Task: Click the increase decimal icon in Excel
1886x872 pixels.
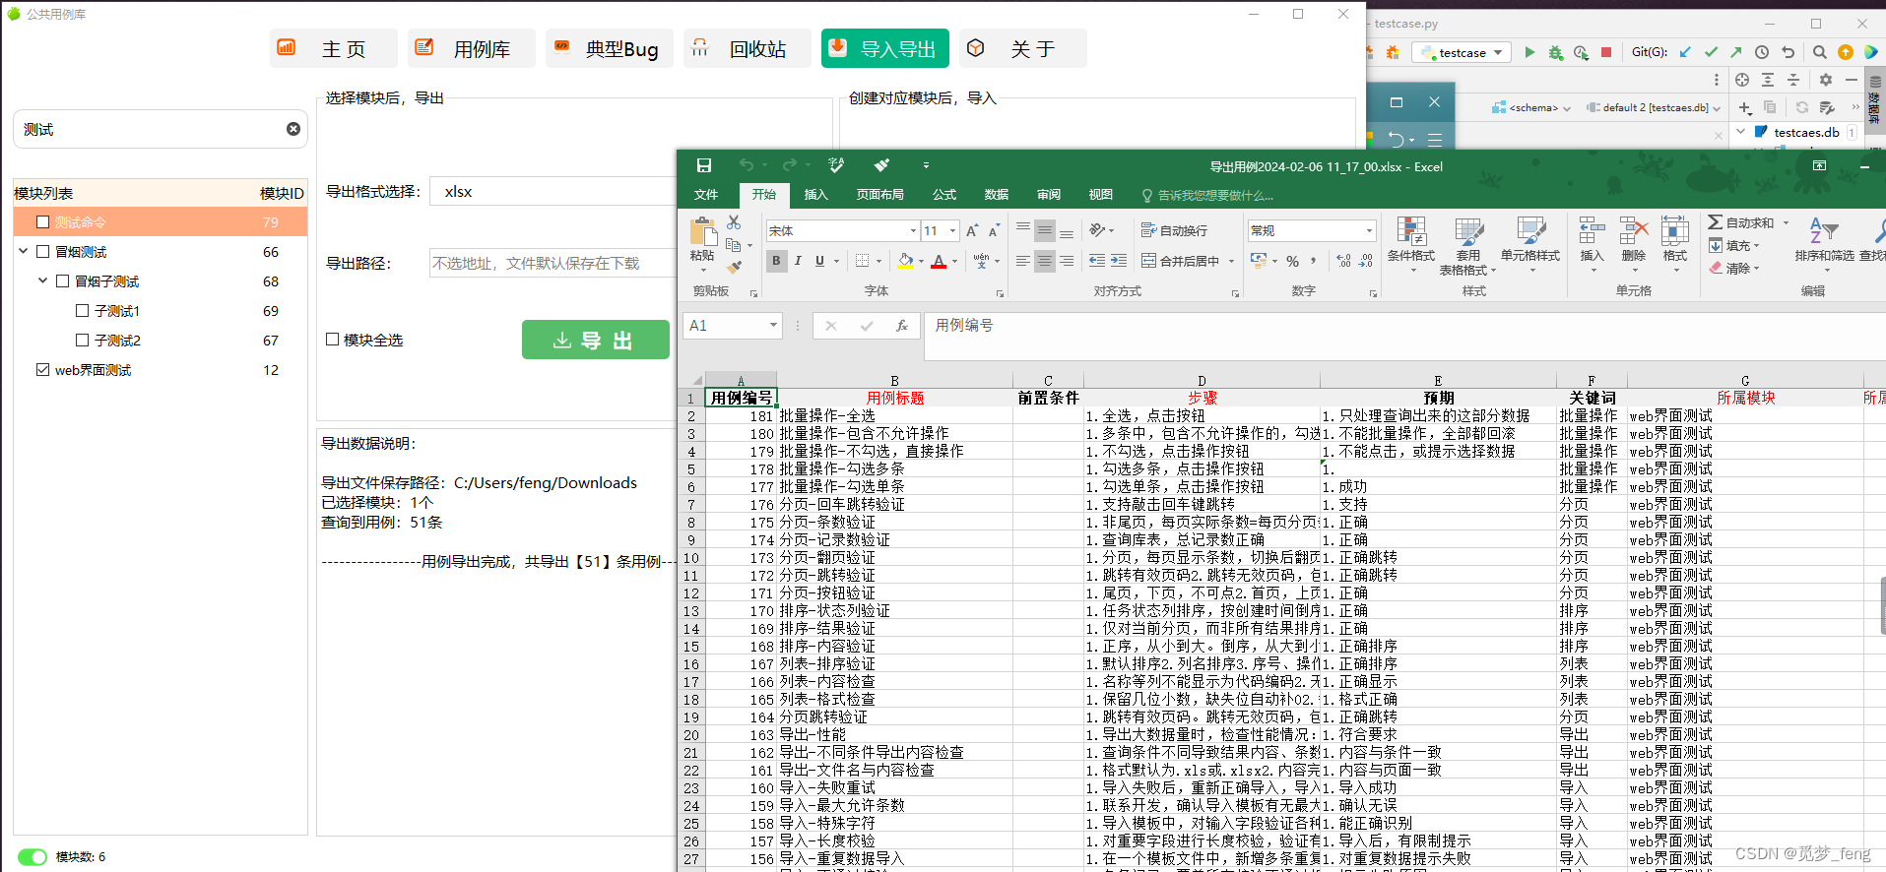Action: tap(1344, 261)
